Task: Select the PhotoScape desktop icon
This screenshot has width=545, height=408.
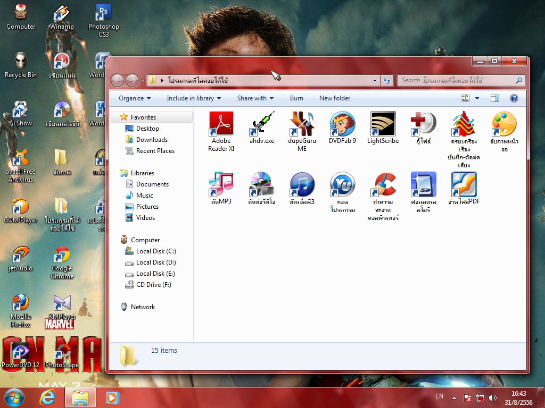Action: 62,355
